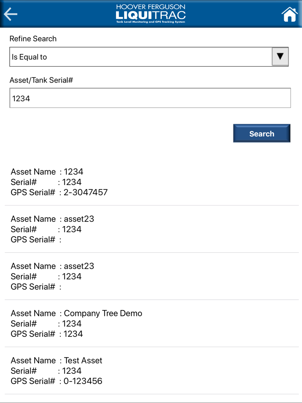Choose asset23 result directly below asset 1234
The width and height of the screenshot is (302, 403).
[151, 229]
